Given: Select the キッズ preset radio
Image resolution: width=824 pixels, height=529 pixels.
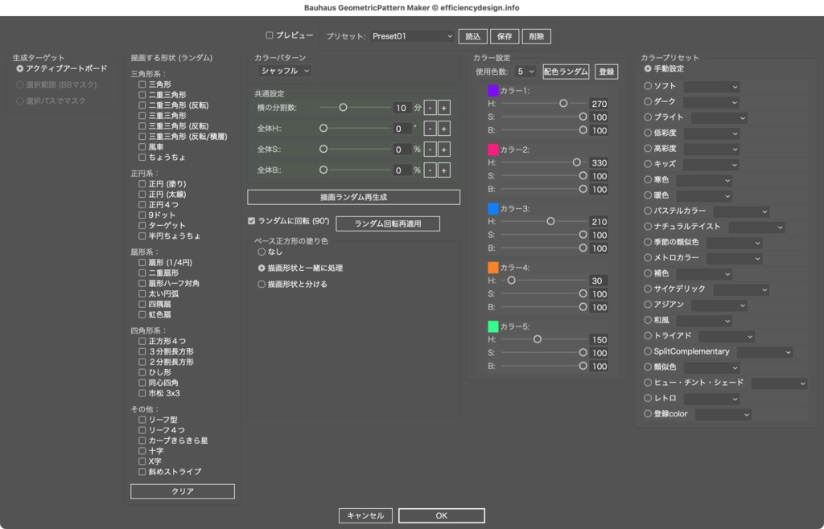Looking at the screenshot, I should (x=648, y=164).
